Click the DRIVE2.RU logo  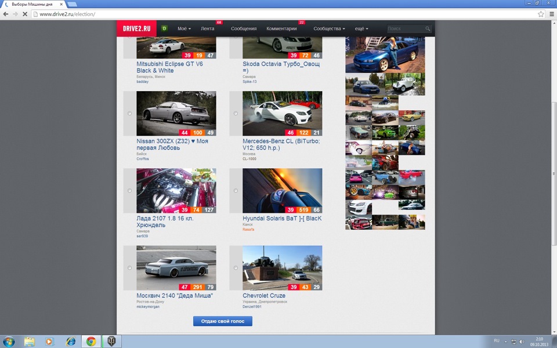136,28
